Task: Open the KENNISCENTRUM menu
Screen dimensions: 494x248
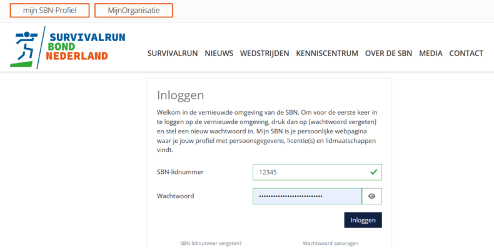Action: pos(327,54)
